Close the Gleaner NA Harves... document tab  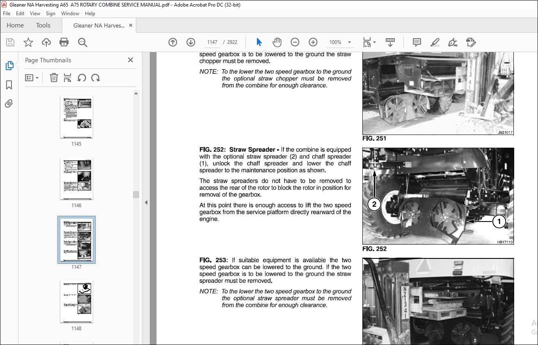pyautogui.click(x=131, y=25)
